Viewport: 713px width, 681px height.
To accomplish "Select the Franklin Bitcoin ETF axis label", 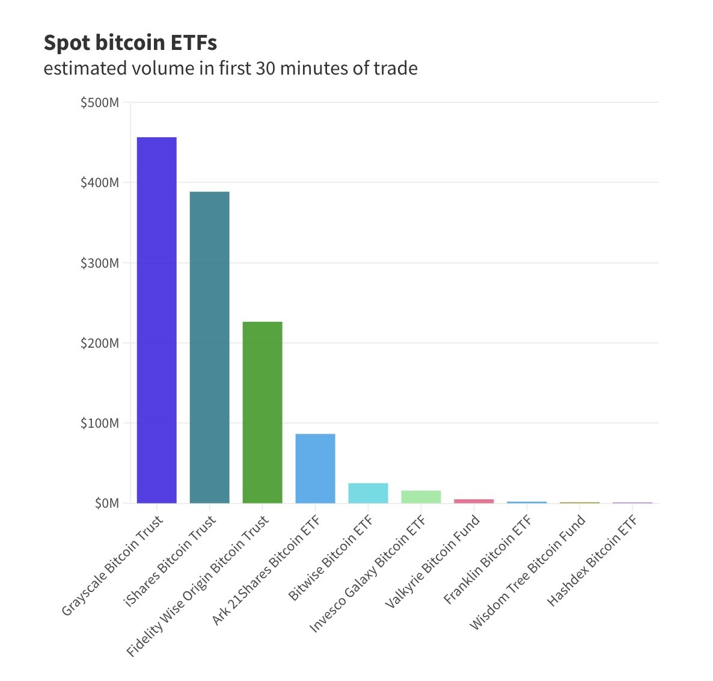I will [488, 559].
